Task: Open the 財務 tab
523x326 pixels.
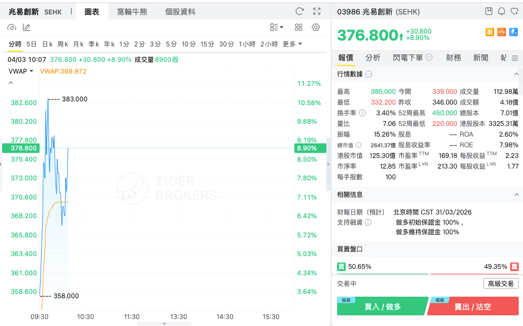Action: click(454, 58)
